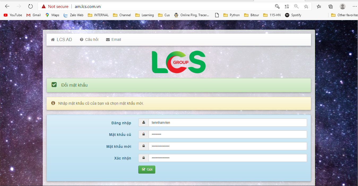Focus the Xác nhận password field

click(228, 158)
